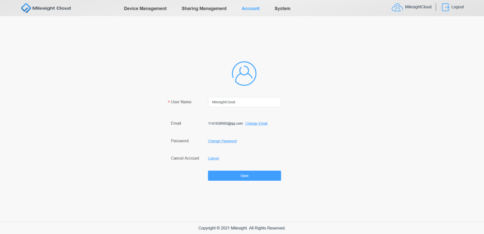Open the System tab
This screenshot has height=234, width=484.
tap(282, 8)
